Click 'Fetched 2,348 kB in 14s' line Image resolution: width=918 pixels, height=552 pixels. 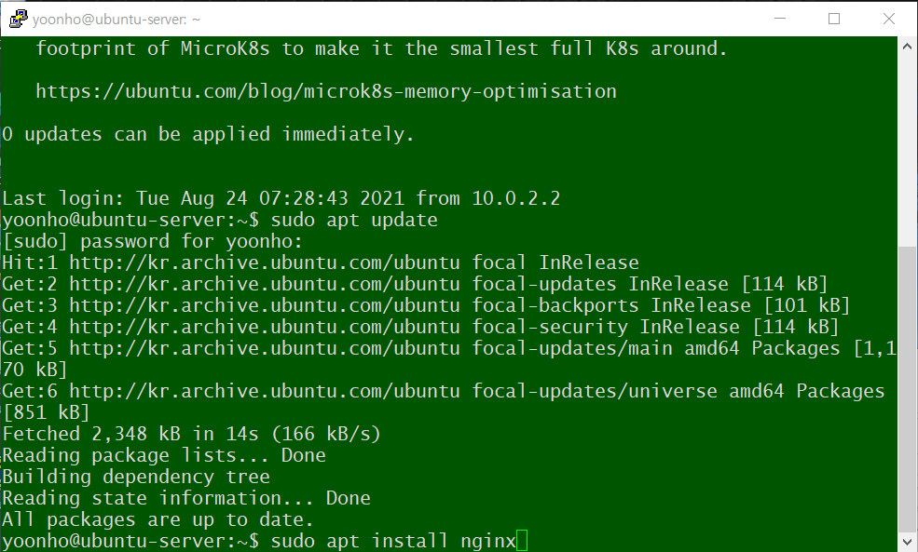[191, 434]
